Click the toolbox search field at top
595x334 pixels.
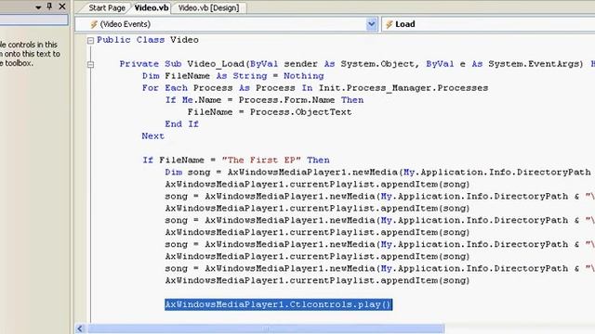point(33,19)
